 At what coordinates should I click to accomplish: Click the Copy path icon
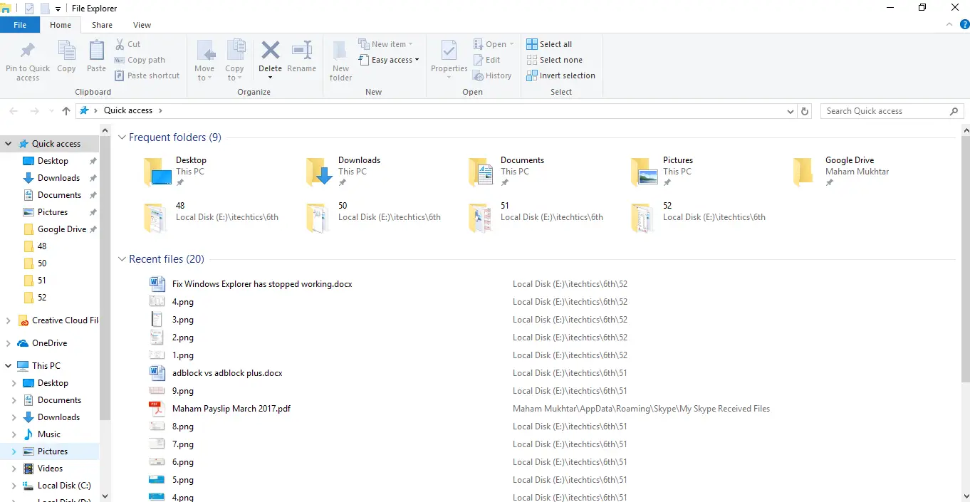coord(119,60)
